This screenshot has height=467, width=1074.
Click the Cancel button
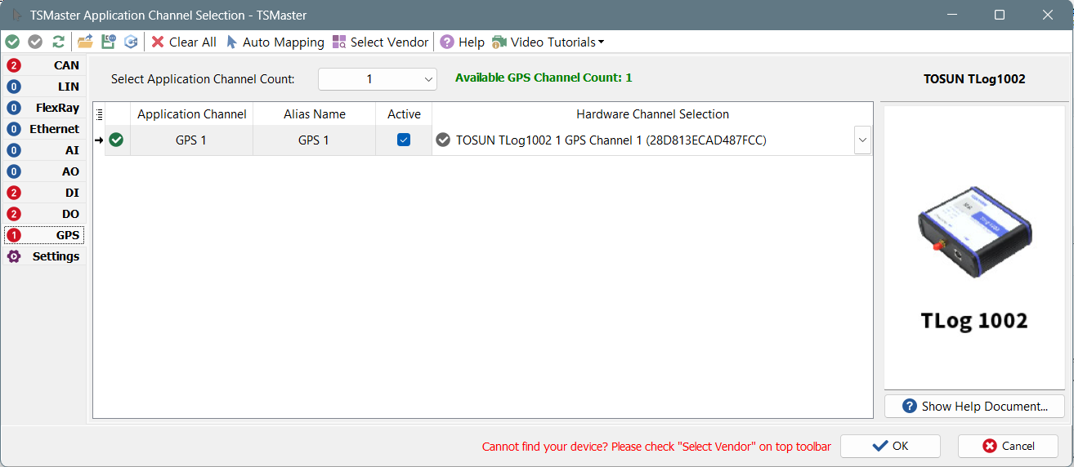1008,446
